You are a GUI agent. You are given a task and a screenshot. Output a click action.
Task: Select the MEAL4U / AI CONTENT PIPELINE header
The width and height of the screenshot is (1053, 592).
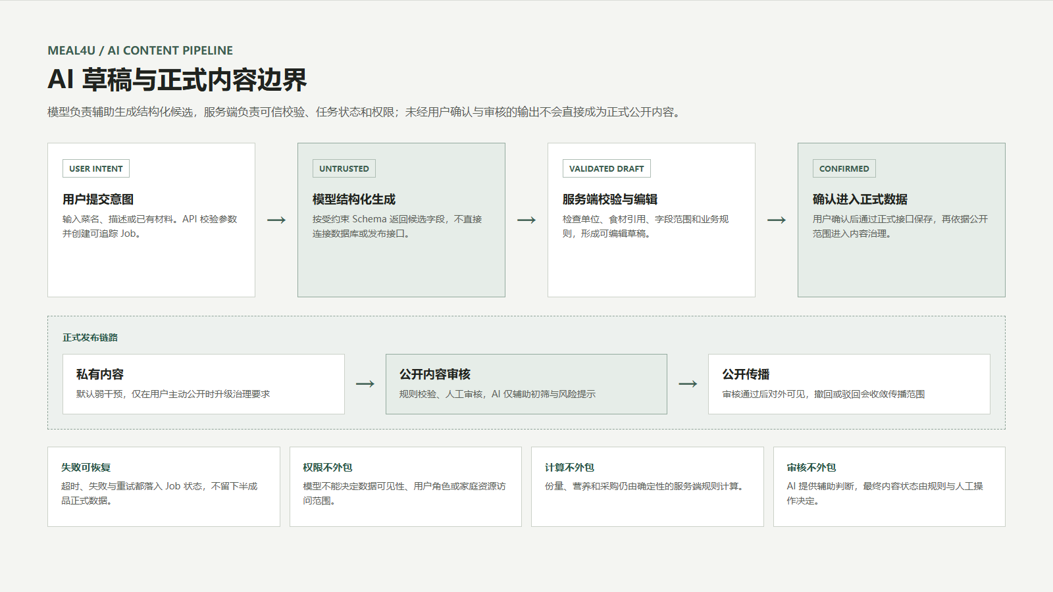tap(140, 51)
